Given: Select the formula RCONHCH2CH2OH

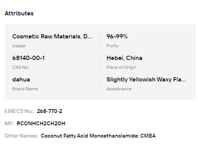Looking at the screenshot, I should click(x=41, y=123).
